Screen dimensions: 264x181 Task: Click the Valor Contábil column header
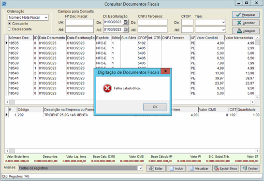pyautogui.click(x=210, y=38)
